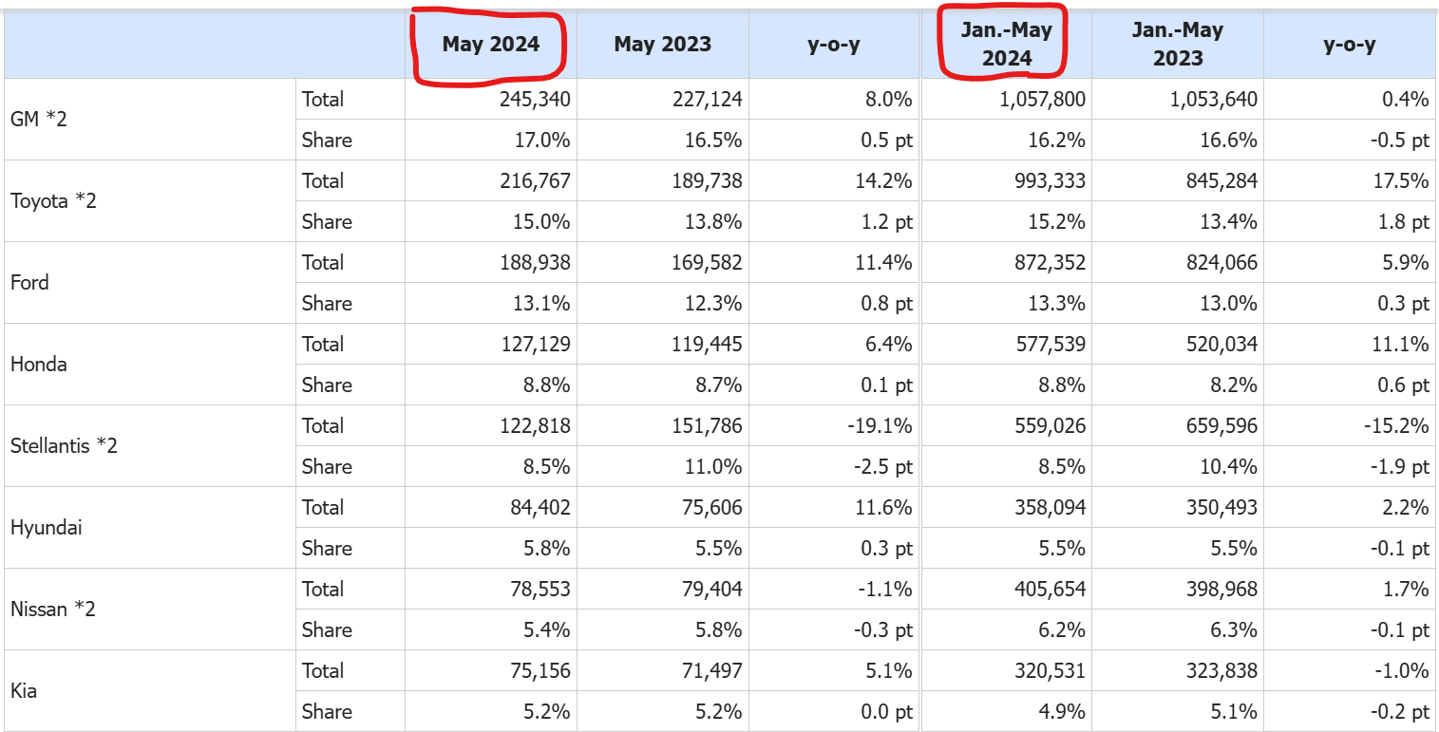Select the Jan.-May 2023 column header

pyautogui.click(x=1177, y=45)
